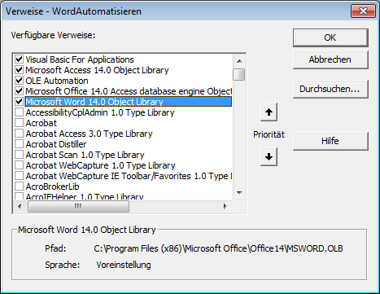The image size is (380, 294).
Task: Click the list's vertical scroll up arrow
Action: pos(239,61)
